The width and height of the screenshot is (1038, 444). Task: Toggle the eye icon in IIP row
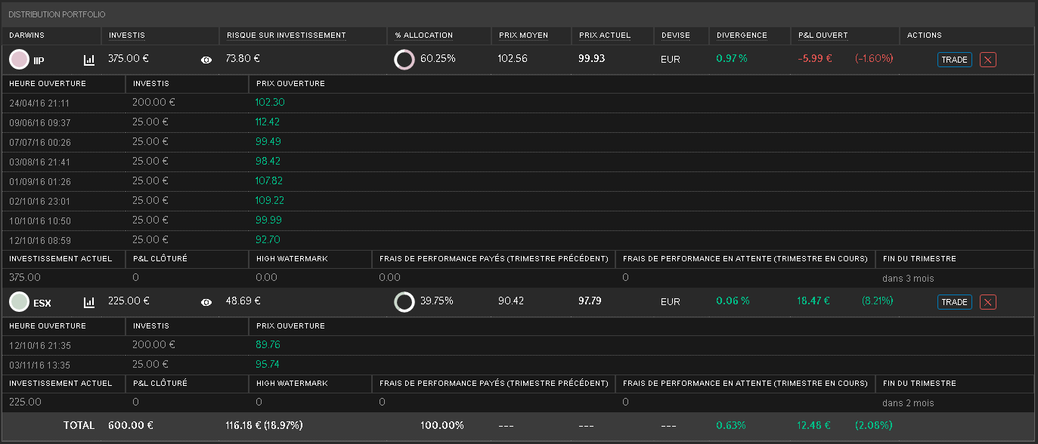tap(206, 60)
